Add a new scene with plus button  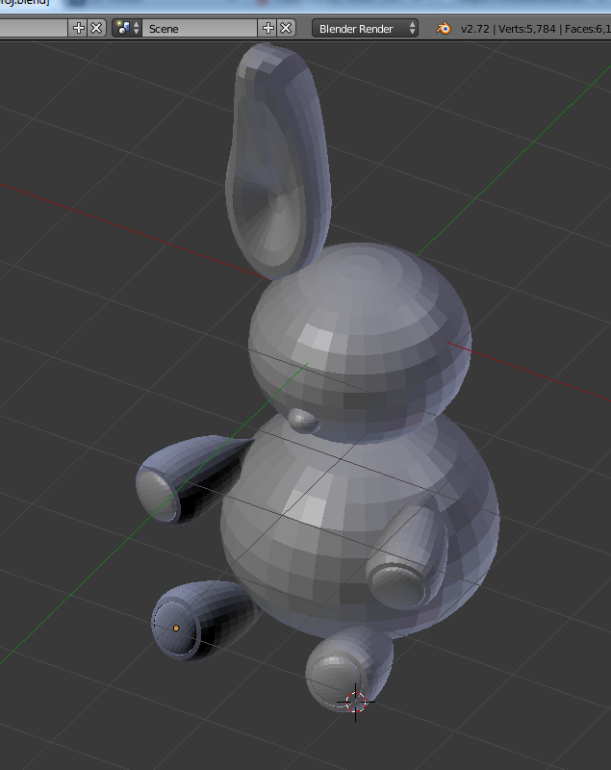267,29
